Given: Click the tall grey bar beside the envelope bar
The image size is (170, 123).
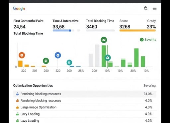Looking at the screenshot, I should [97, 56].
